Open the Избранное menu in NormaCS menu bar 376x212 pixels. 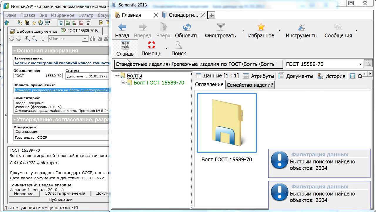tap(63, 15)
